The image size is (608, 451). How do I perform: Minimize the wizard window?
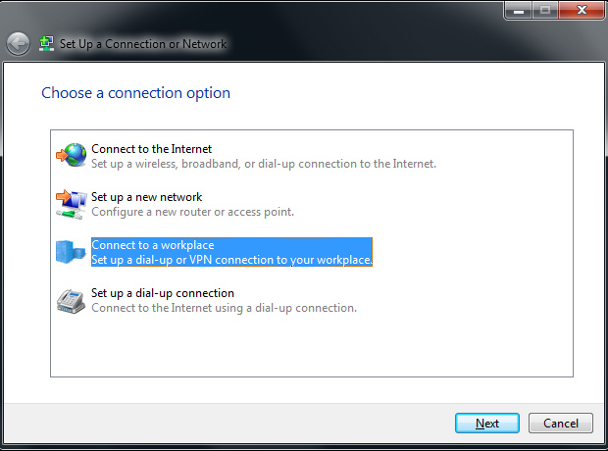tap(519, 10)
